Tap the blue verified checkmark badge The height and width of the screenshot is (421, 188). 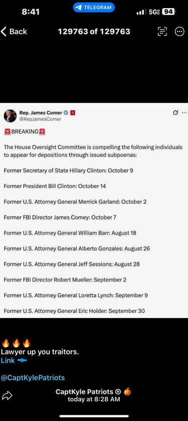click(x=66, y=113)
